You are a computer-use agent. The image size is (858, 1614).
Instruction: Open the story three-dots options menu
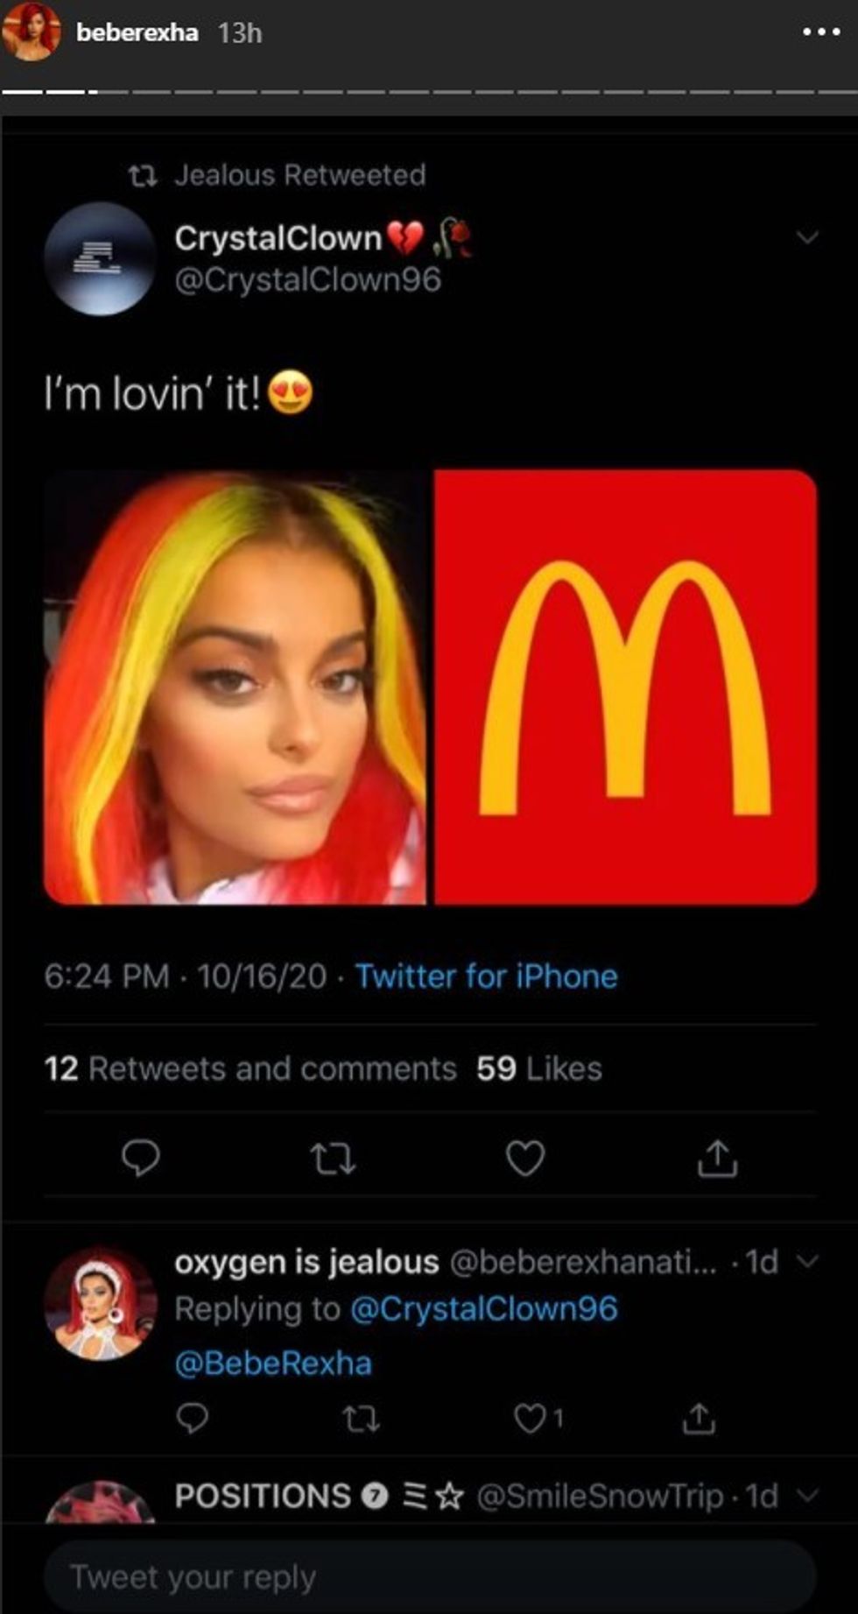[x=820, y=32]
